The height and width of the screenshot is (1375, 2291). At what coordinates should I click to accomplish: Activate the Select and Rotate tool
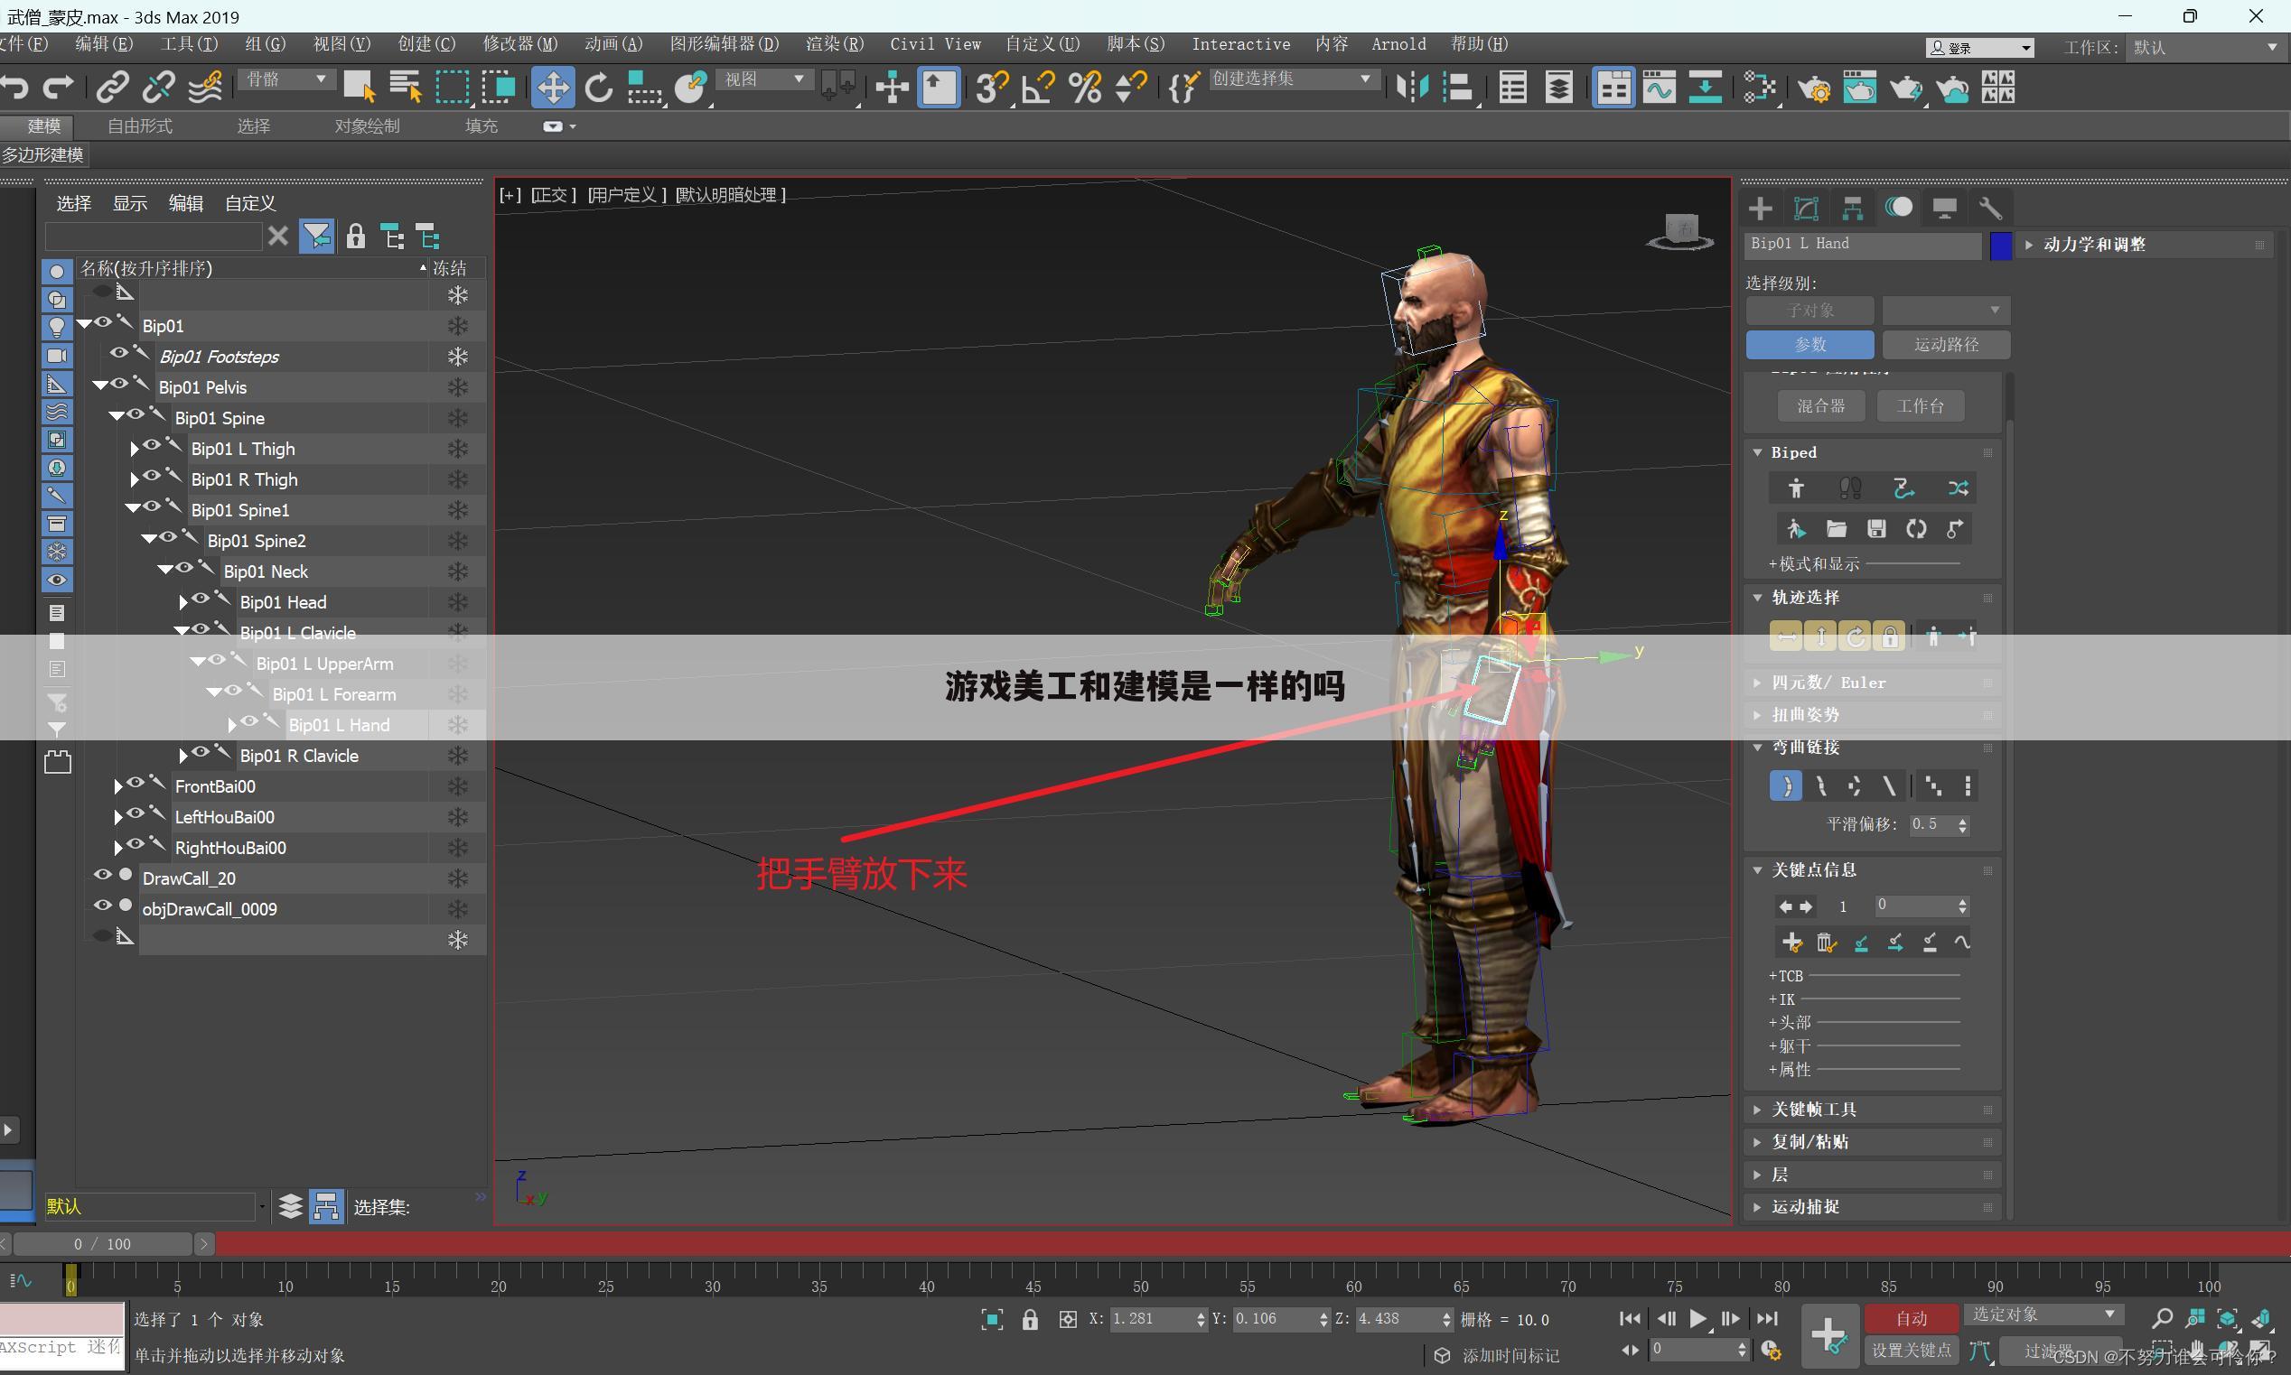[599, 88]
